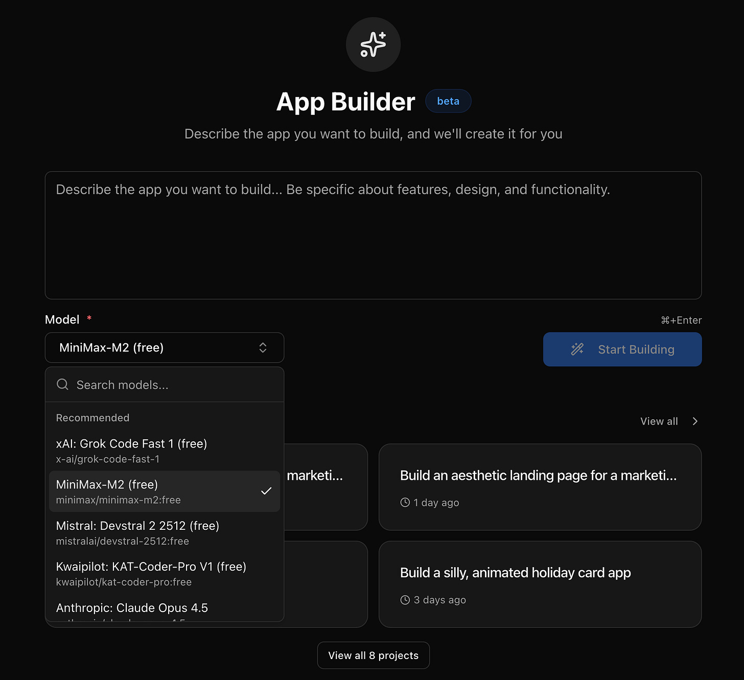Click the Start Building button
Viewport: 744px width, 680px height.
(x=622, y=349)
